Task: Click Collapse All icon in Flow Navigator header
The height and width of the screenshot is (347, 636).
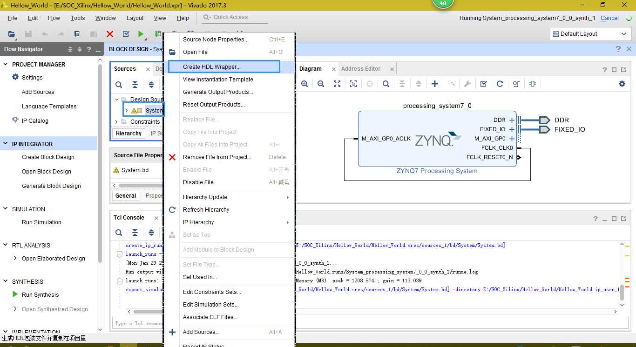Action: pyautogui.click(x=70, y=49)
